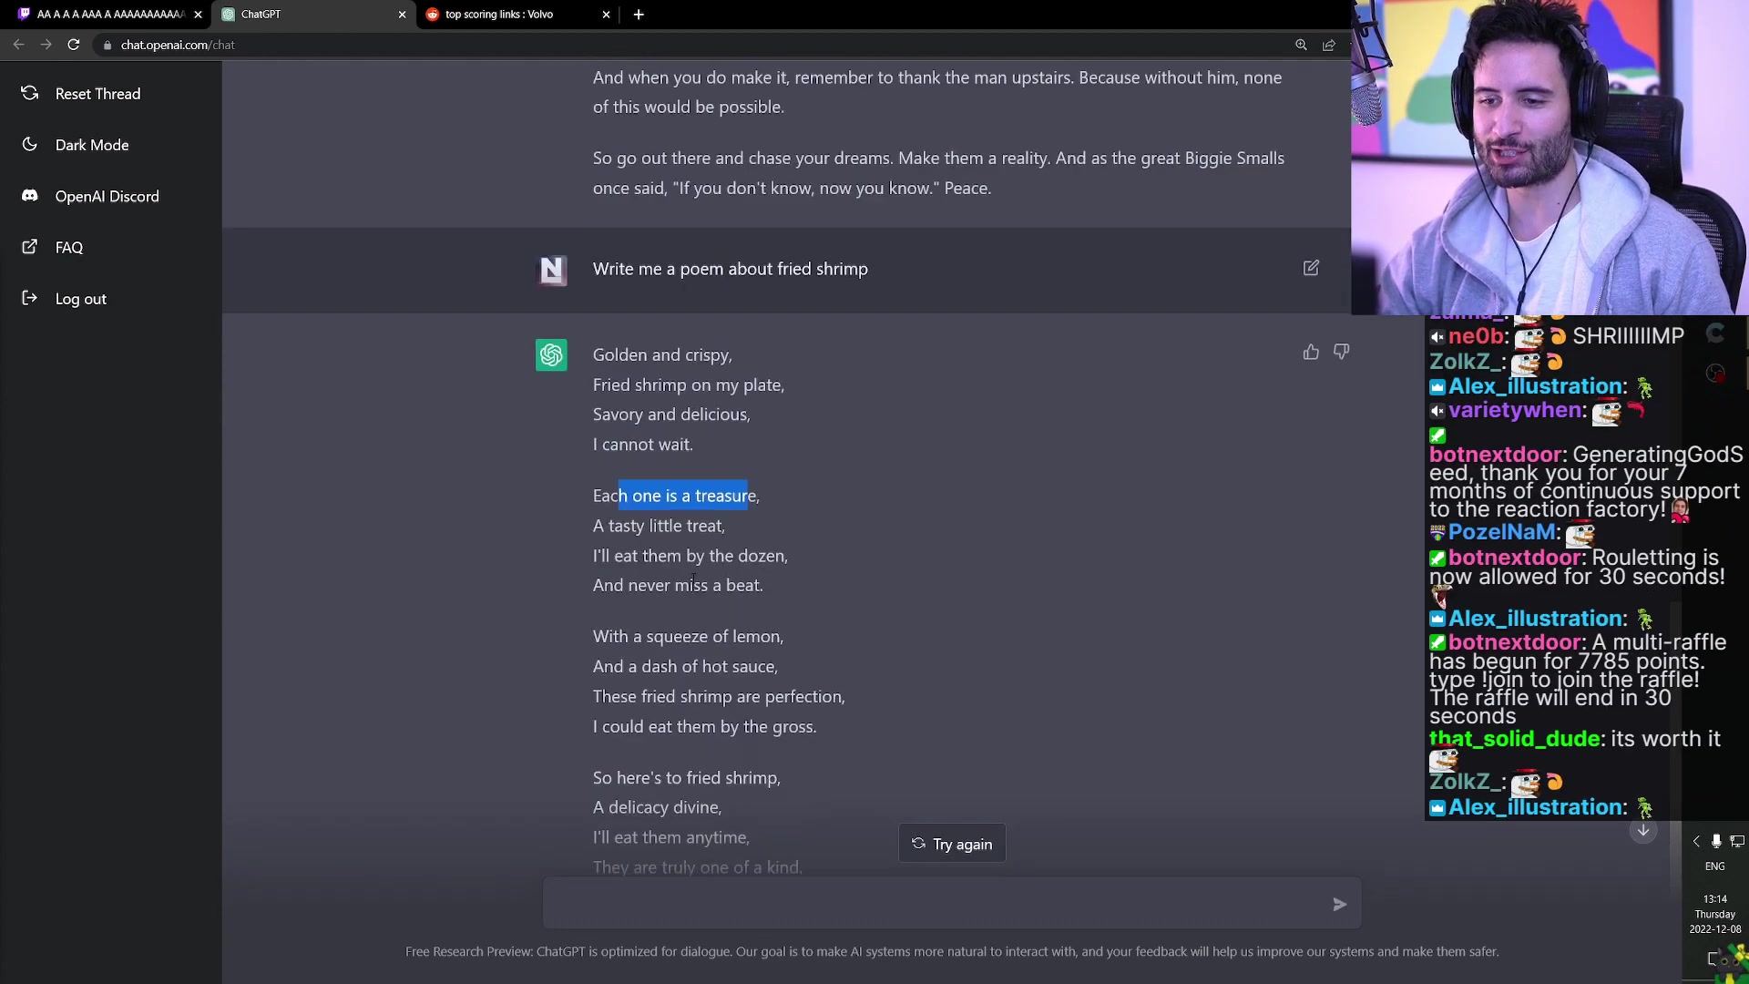Viewport: 1749px width, 984px height.
Task: Reload the current page
Action: click(x=74, y=45)
